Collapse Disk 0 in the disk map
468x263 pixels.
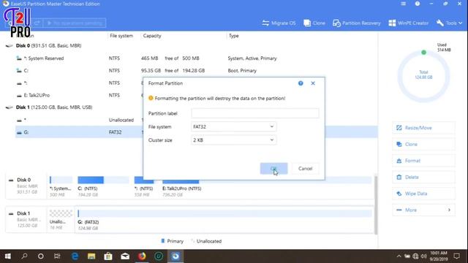[x=11, y=180]
